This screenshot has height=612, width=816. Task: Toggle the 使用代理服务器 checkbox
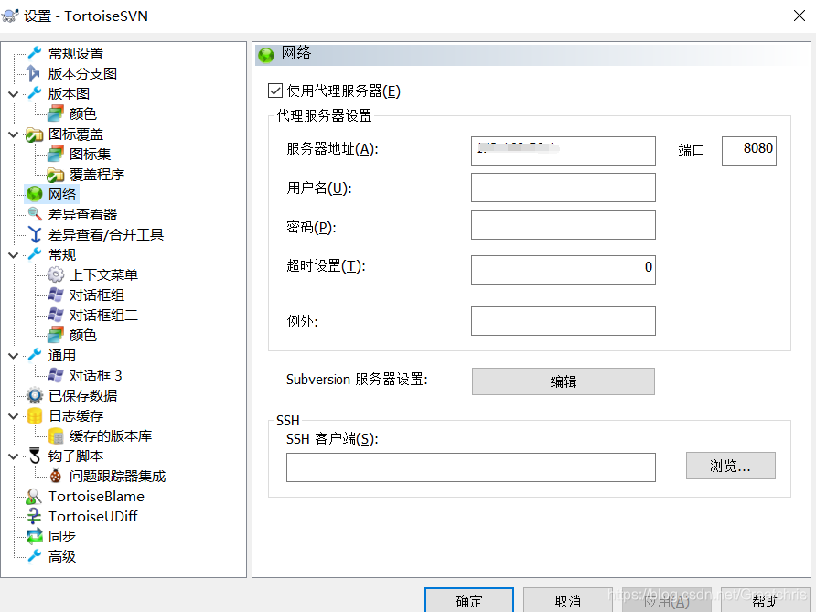pyautogui.click(x=275, y=91)
